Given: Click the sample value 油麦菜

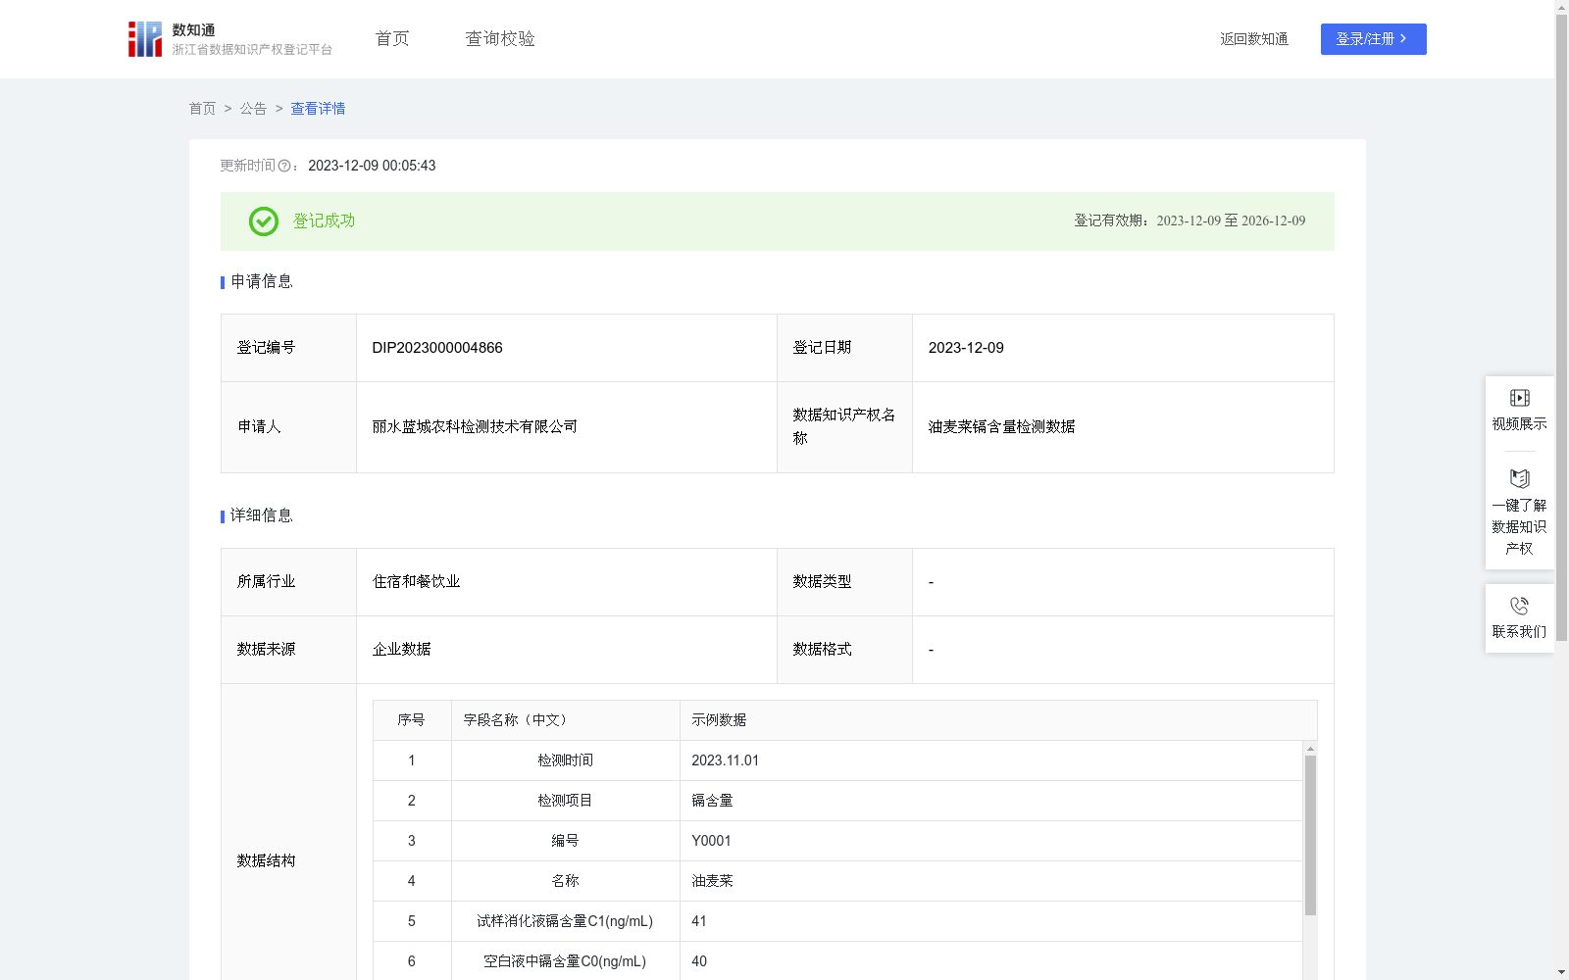Looking at the screenshot, I should point(712,881).
